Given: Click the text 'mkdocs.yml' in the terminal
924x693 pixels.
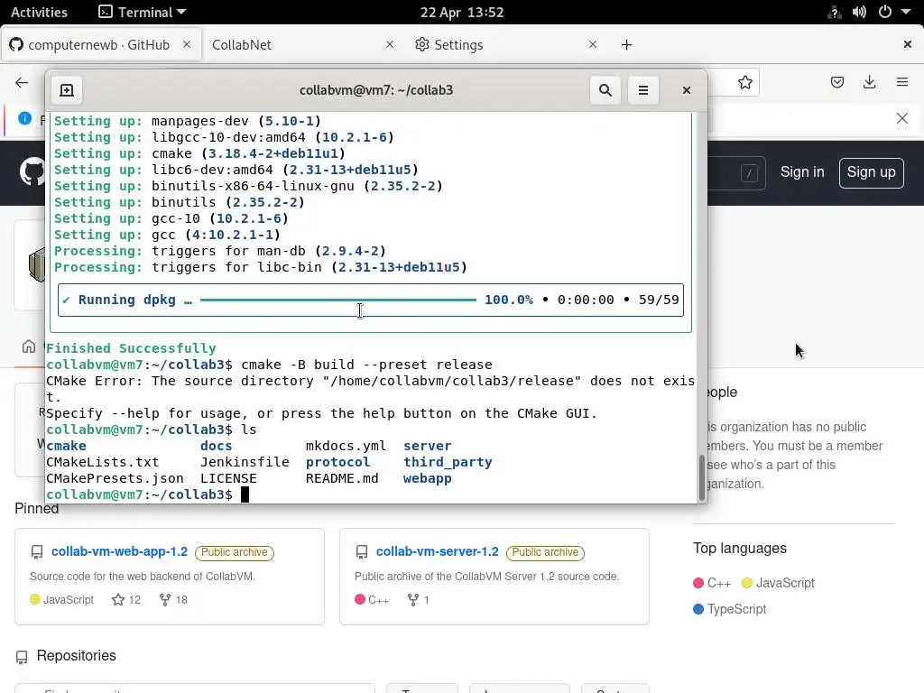Looking at the screenshot, I should tap(346, 446).
